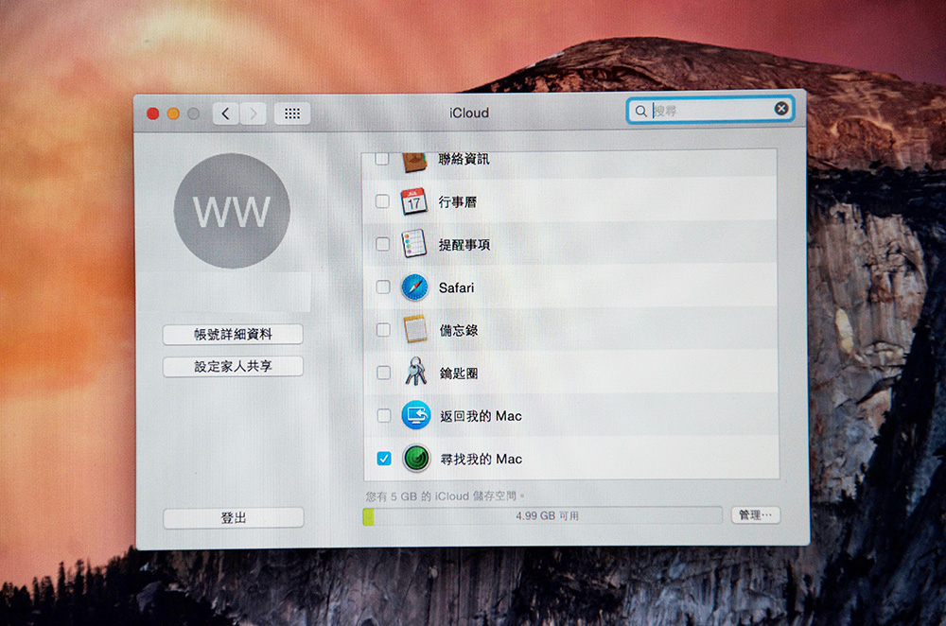946x626 pixels.
Task: Click the 4.99 GB 可用 text
Action: coord(547,516)
